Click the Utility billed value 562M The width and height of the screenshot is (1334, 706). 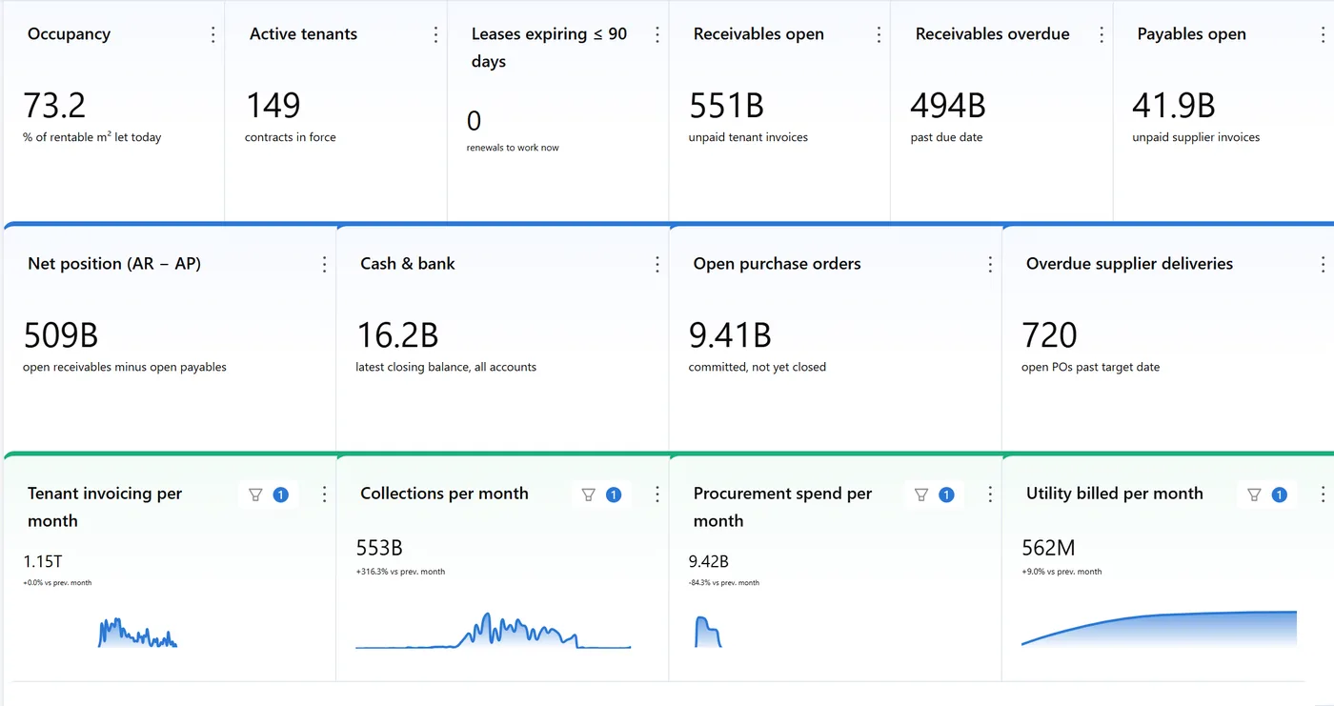pos(1048,548)
